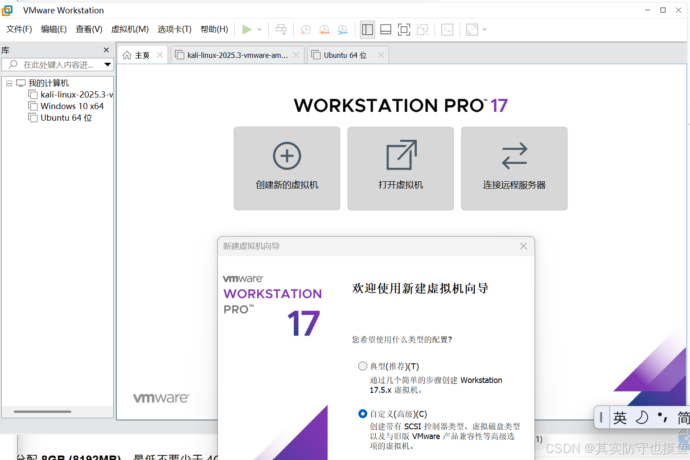
Task: Click the 打开虚拟机 tile
Action: point(401,168)
